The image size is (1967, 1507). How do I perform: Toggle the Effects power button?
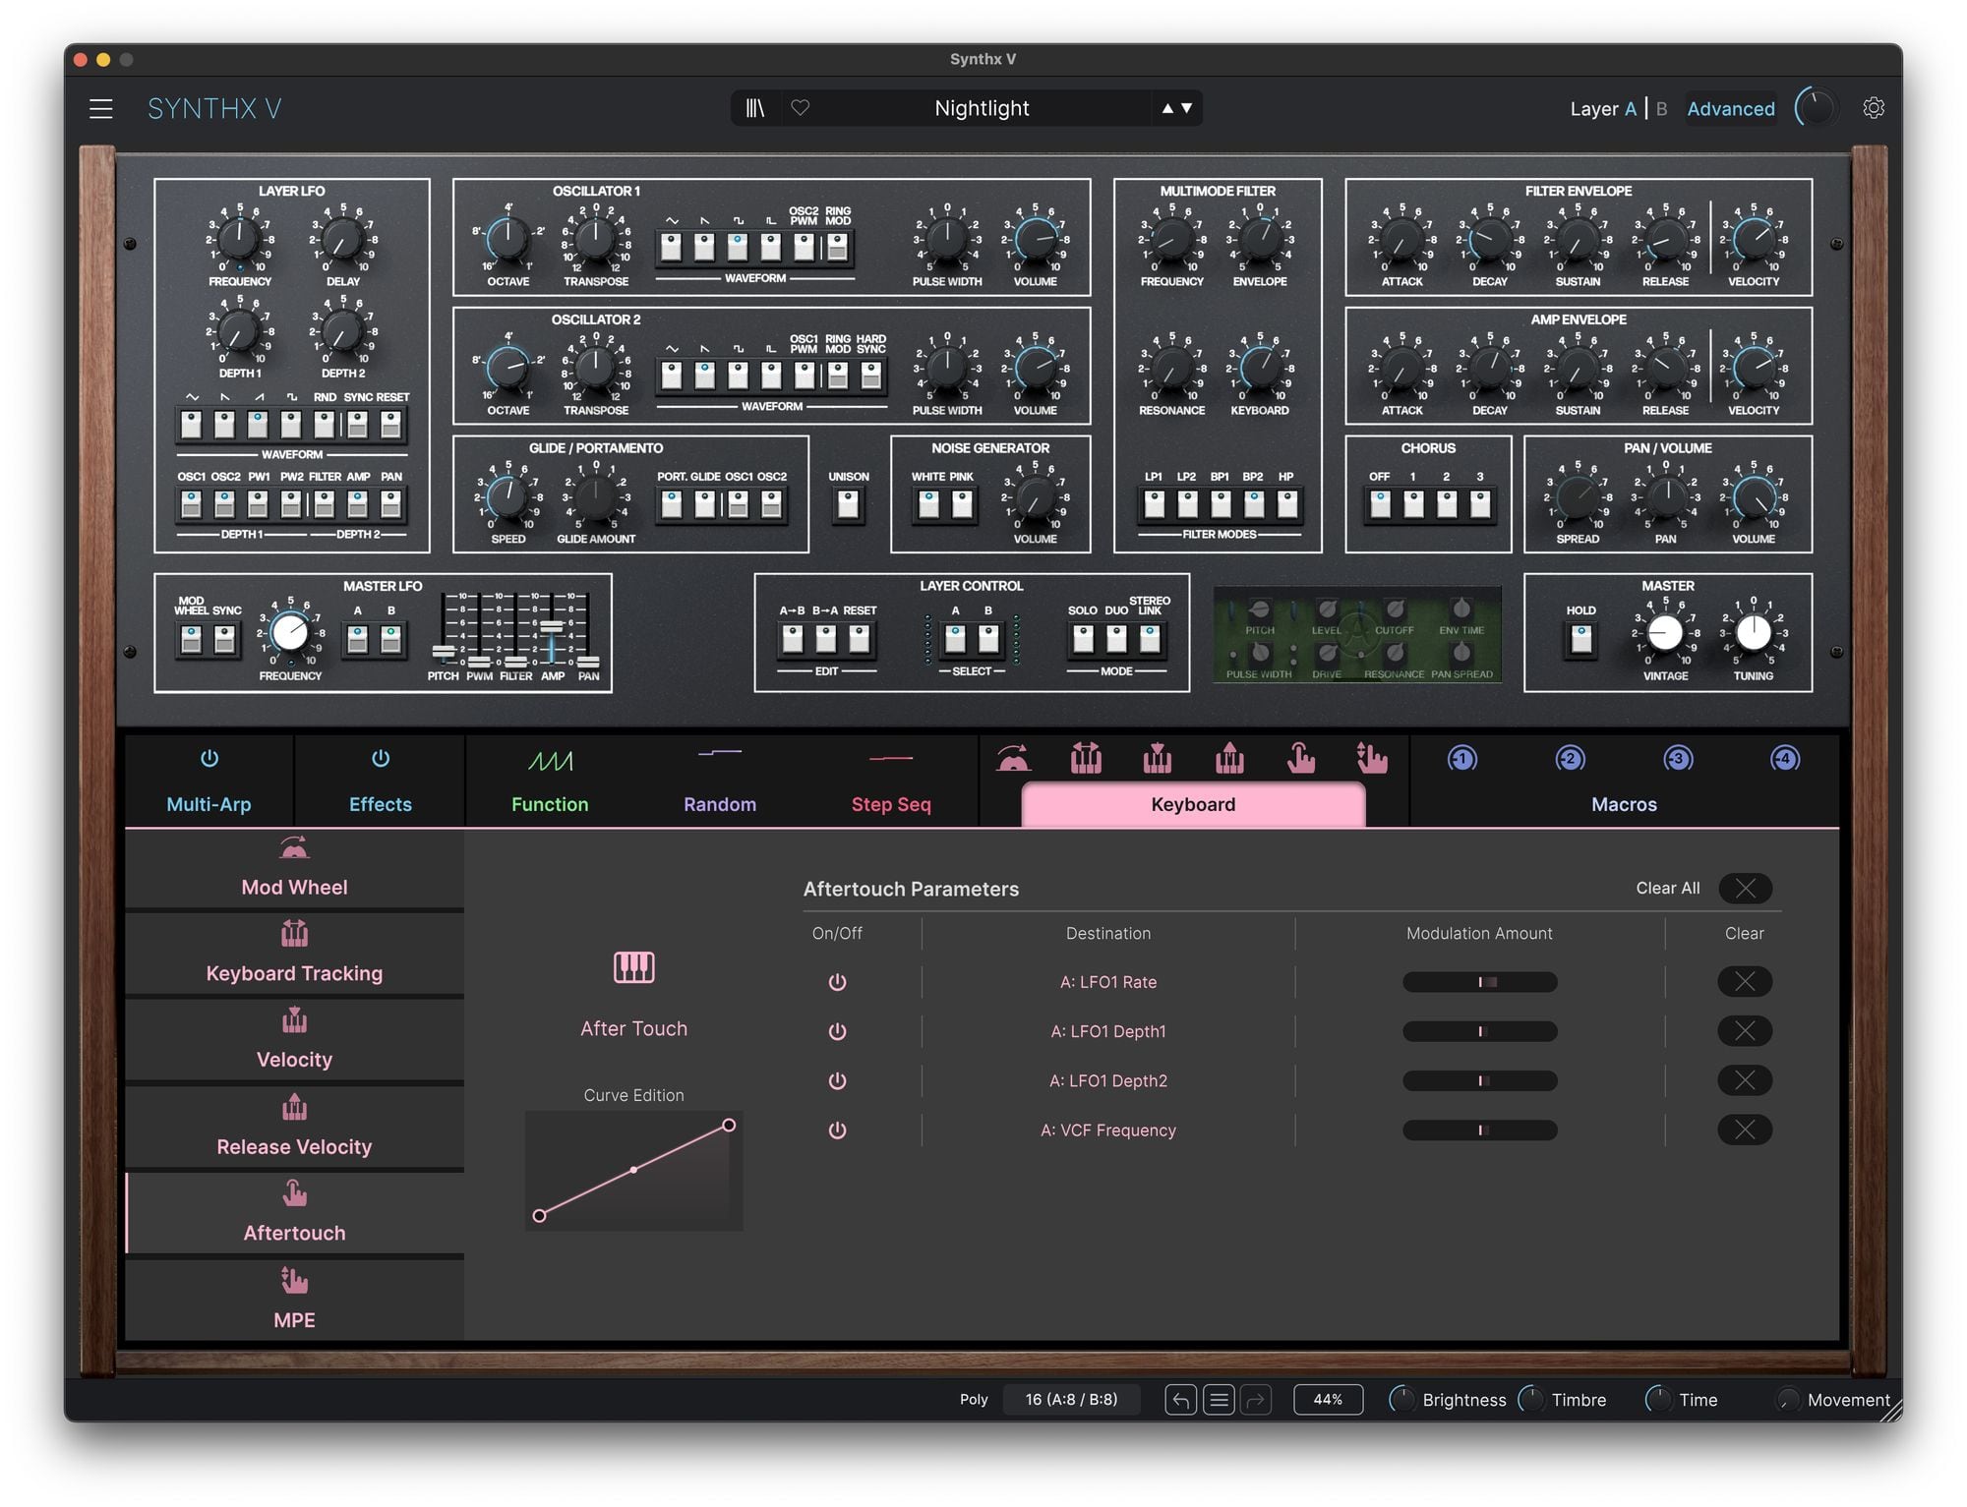coord(381,759)
